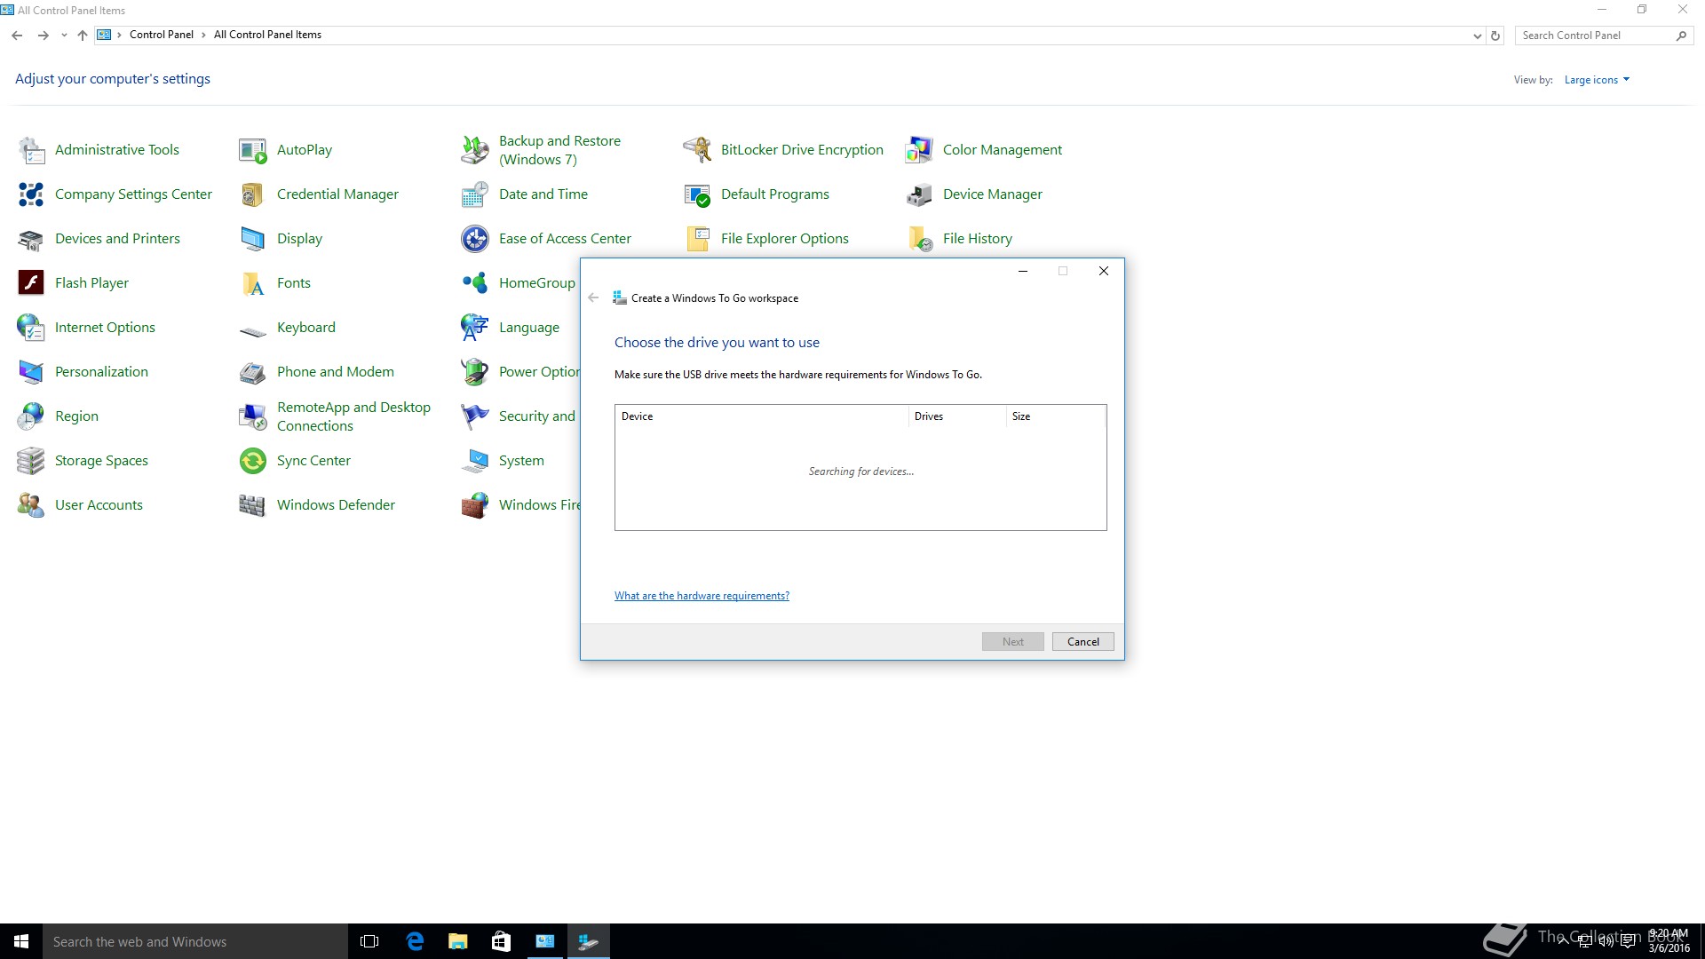Image resolution: width=1705 pixels, height=959 pixels.
Task: Open the hardware requirements link
Action: click(x=702, y=596)
